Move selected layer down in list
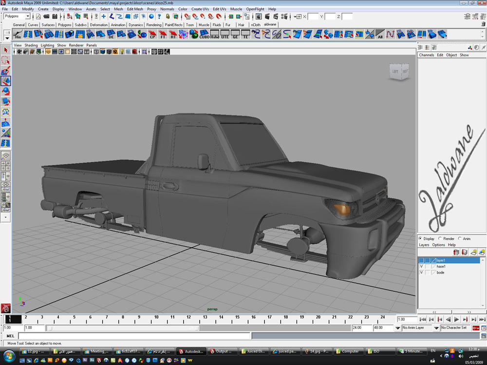This screenshot has width=487, height=365. 464,252
